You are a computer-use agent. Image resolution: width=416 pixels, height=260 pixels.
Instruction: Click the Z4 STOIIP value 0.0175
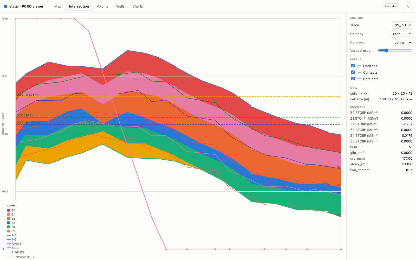[x=407, y=135]
